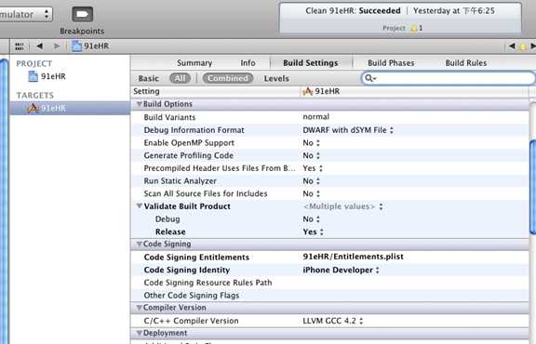
Task: Go back with the left arrow
Action: [x=40, y=46]
